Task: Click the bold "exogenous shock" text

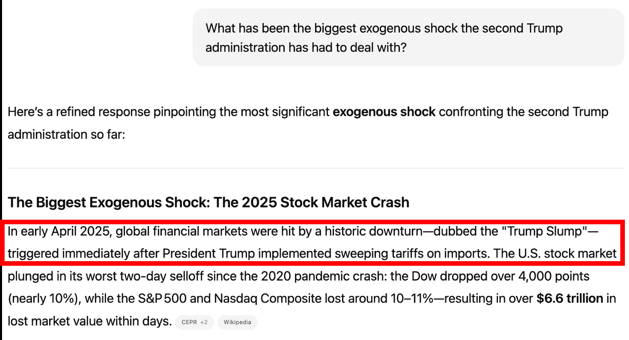Action: pos(384,112)
